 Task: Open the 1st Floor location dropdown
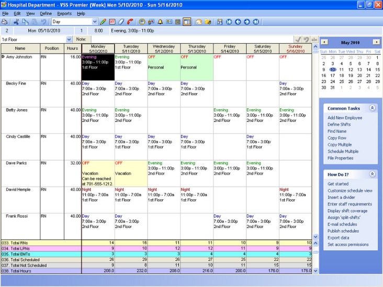(x=69, y=39)
